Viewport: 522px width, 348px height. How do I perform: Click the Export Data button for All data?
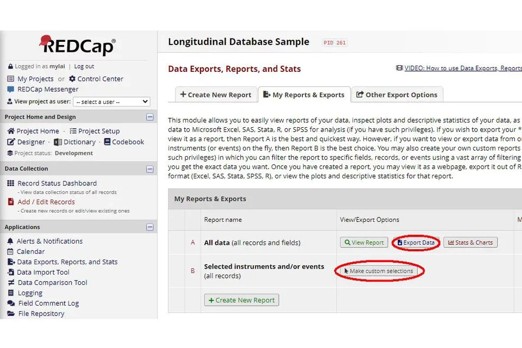415,243
